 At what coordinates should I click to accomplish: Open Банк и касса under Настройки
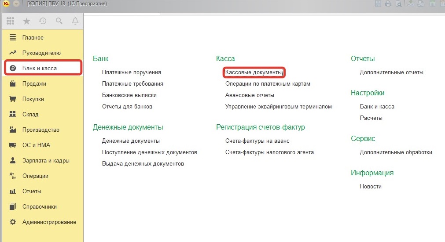tap(377, 106)
